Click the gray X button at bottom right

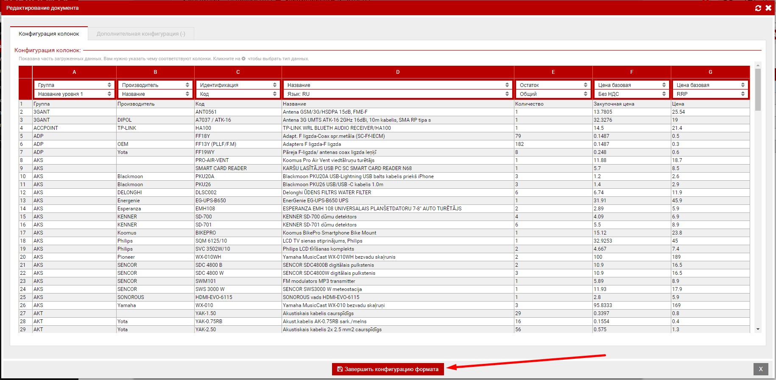click(x=760, y=369)
